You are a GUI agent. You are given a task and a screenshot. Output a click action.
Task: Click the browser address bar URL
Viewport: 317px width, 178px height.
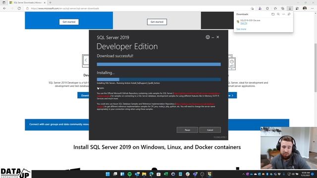pos(65,8)
